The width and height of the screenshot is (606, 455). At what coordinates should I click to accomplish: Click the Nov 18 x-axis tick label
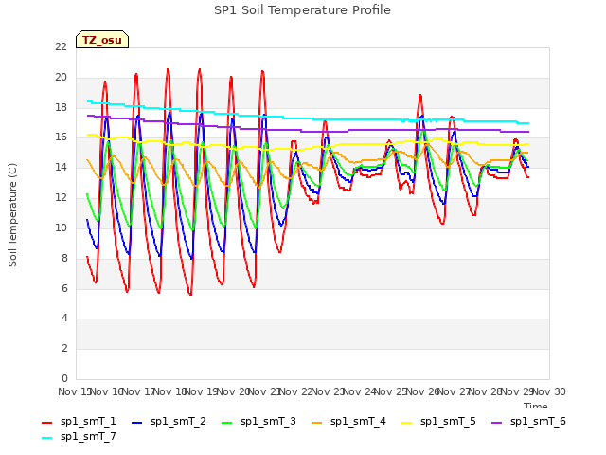click(x=170, y=391)
